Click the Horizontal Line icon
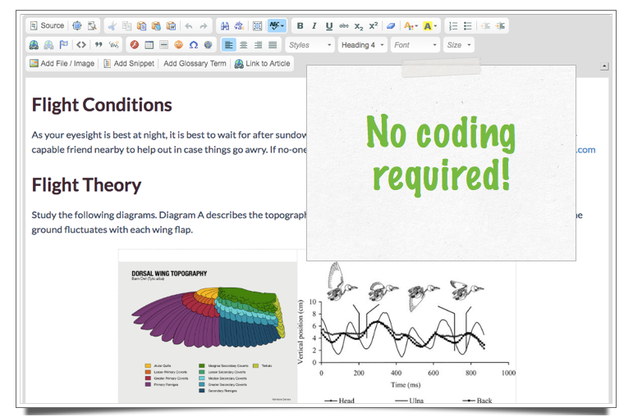 coord(164,45)
